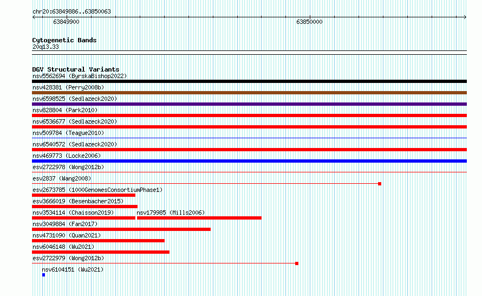
Task: Click nsv509784 (Teague2010) label
Action: (68, 133)
